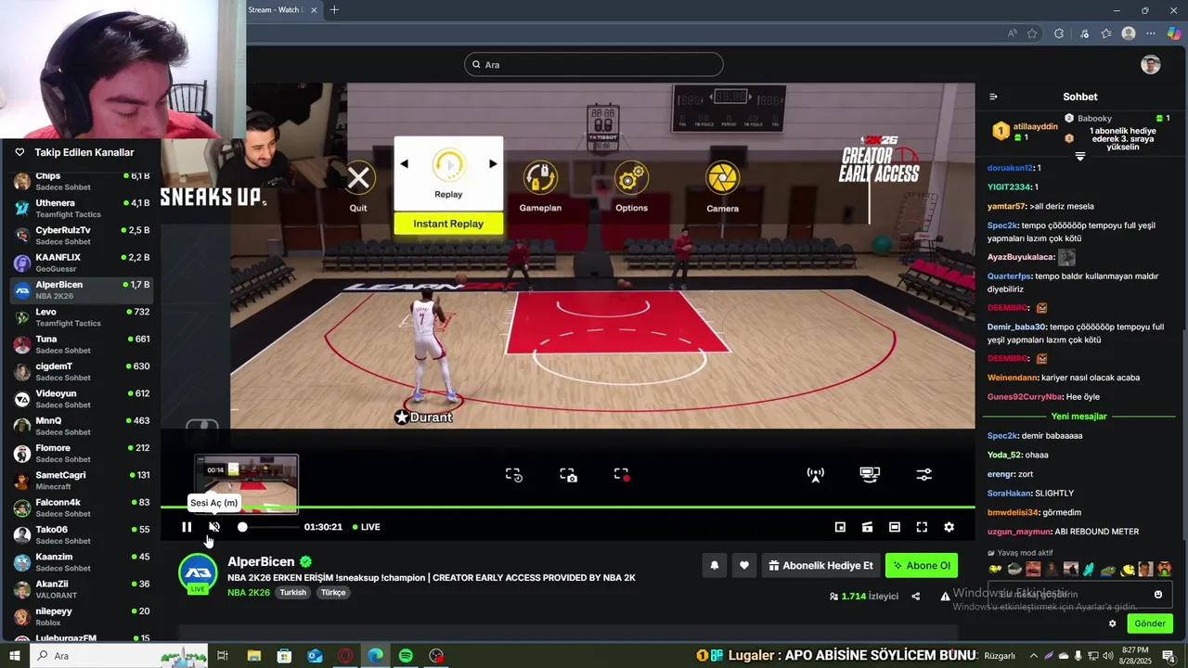The height and width of the screenshot is (668, 1188).
Task: Adjust the player volume slider
Action: [269, 527]
